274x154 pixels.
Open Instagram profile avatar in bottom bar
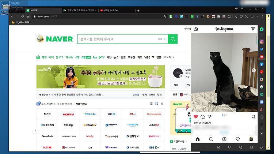(x=251, y=139)
